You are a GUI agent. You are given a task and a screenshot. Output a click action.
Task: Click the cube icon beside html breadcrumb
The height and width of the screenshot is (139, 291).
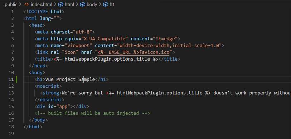click(60, 4)
